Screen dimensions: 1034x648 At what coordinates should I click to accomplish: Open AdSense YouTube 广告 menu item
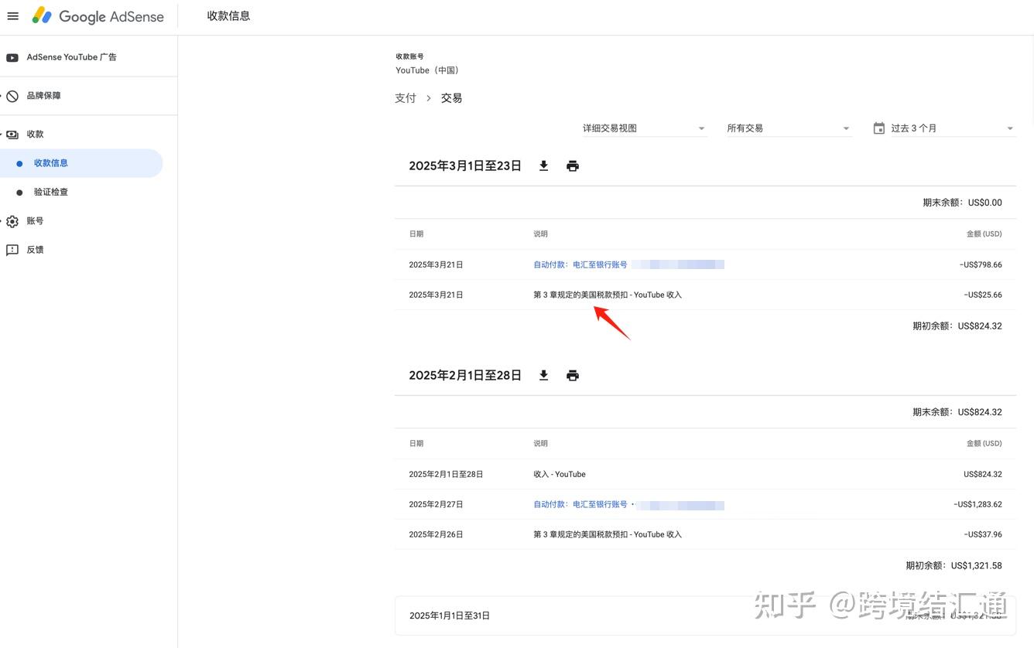[x=72, y=57]
